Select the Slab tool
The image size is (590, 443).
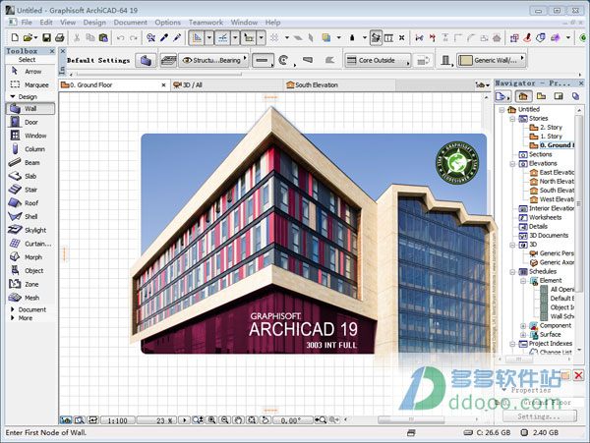(x=30, y=176)
